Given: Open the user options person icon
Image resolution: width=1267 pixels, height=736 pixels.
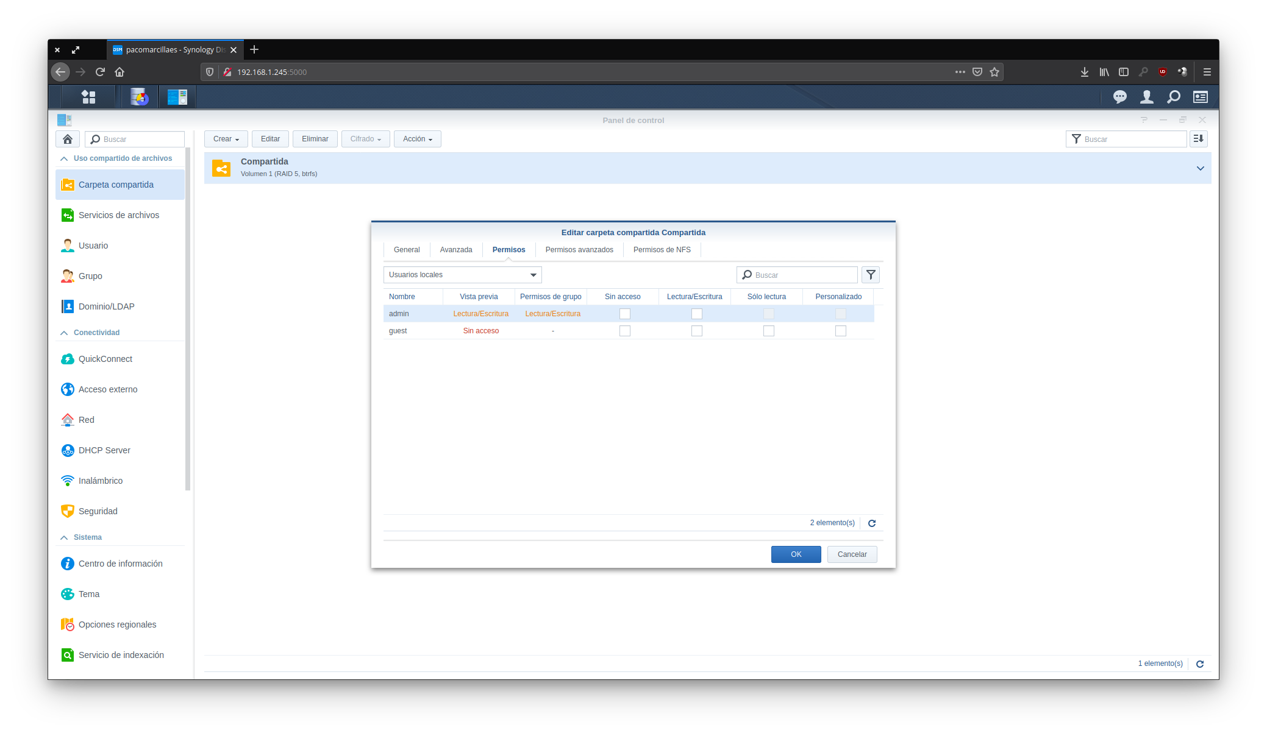Looking at the screenshot, I should click(x=1146, y=97).
